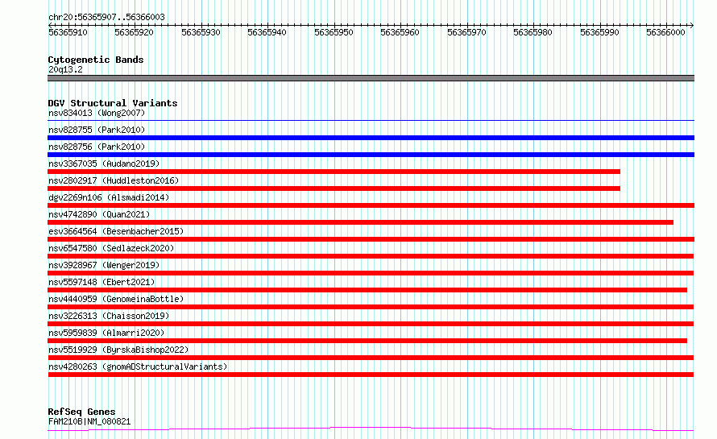Open the Cytogenetic Bands track title

click(96, 60)
